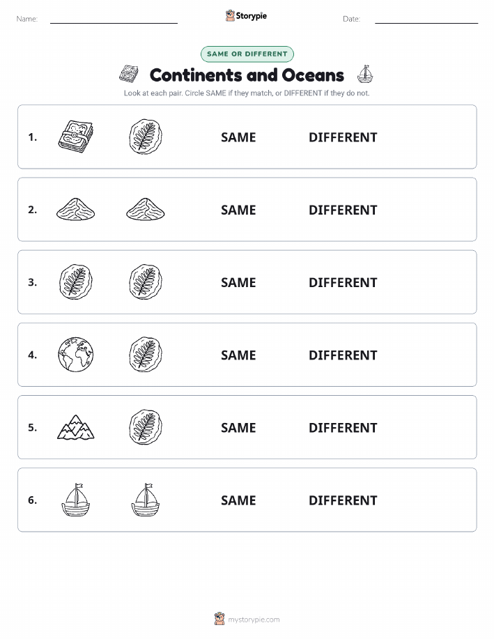This screenshot has width=494, height=639.
Task: Choose DIFFERENT for question 1
Action: 343,137
